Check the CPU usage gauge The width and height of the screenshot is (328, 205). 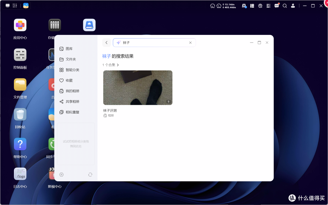click(213, 6)
